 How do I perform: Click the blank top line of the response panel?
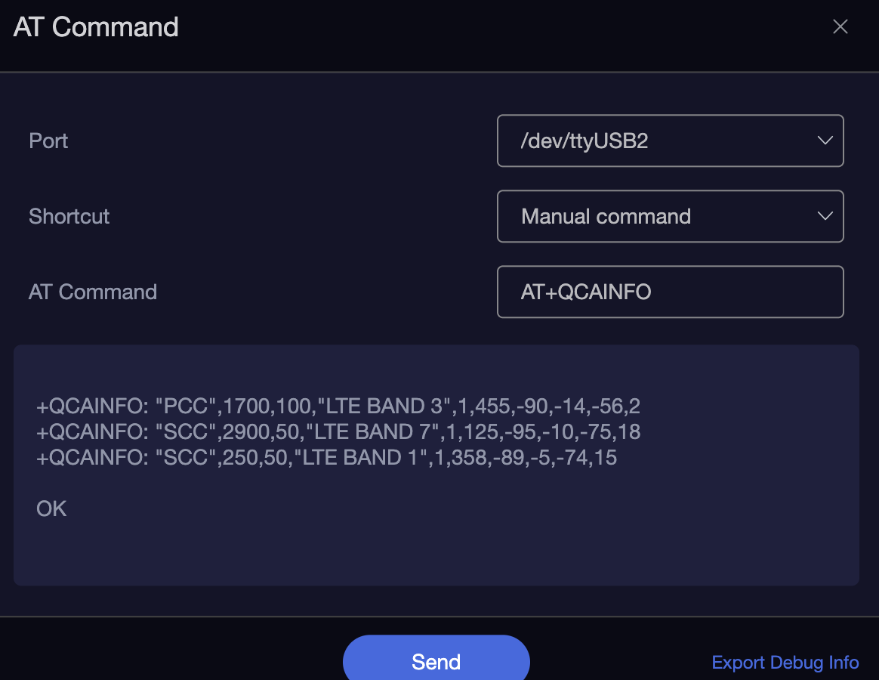[x=436, y=372]
